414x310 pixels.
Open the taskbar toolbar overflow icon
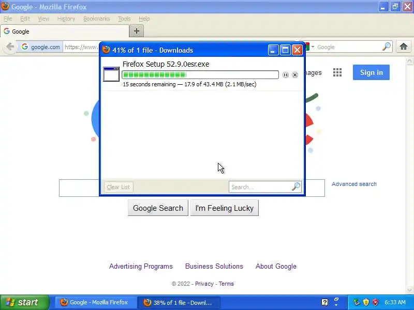(336, 302)
